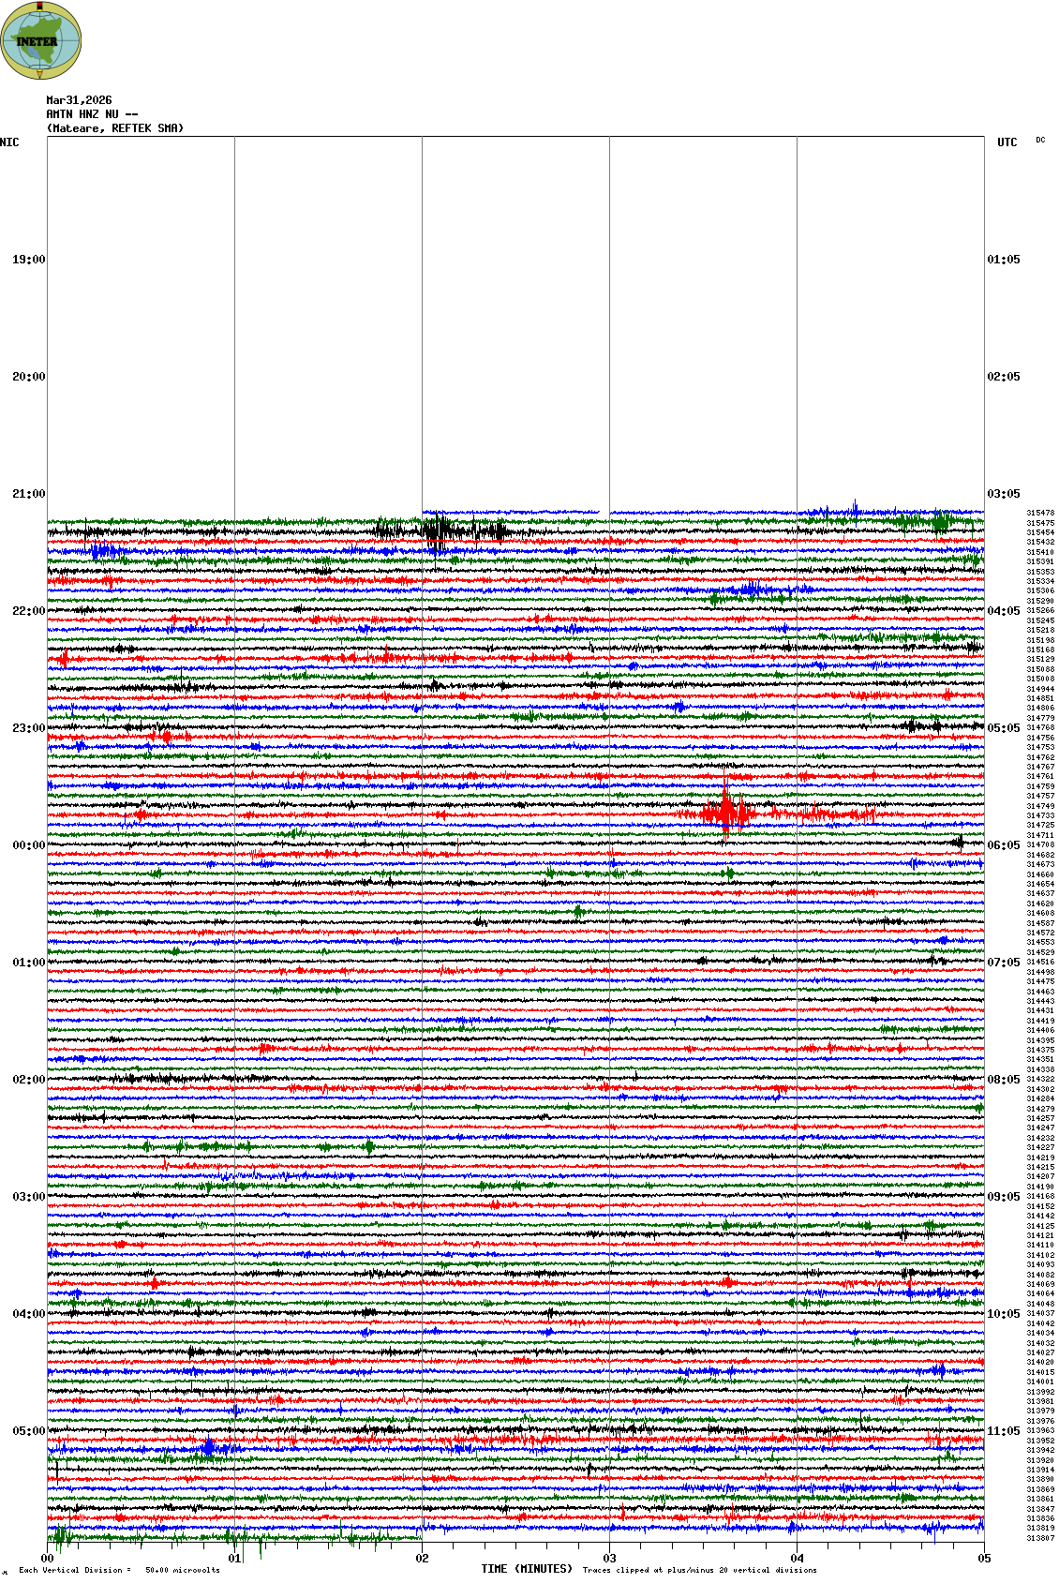Screen dimensions: 1059x1583
Task: Click the NIC local time header
Action: point(9,142)
